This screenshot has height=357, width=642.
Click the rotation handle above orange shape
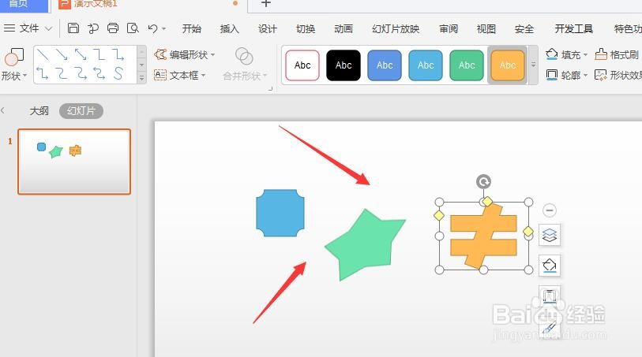tap(483, 181)
